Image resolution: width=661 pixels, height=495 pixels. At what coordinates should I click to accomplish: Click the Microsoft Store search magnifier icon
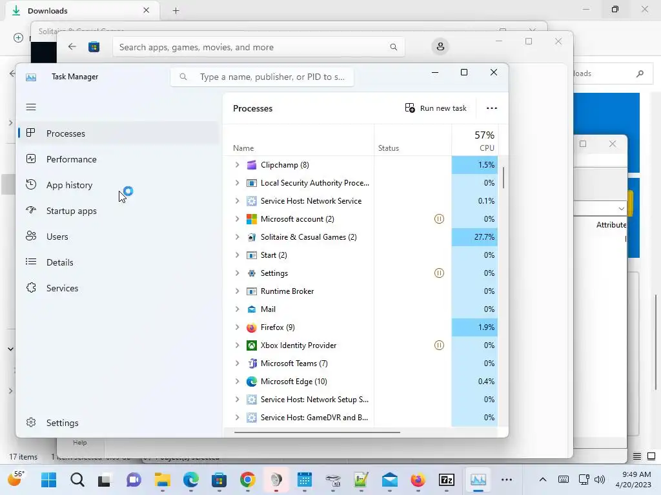coord(393,47)
